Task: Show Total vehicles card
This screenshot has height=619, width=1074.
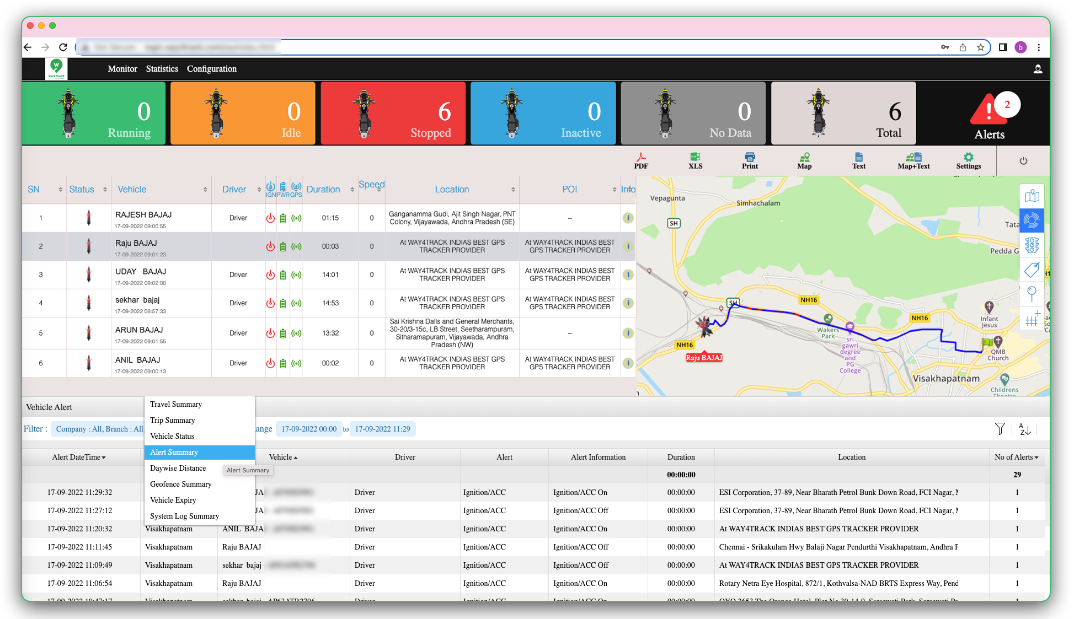Action: 843,114
